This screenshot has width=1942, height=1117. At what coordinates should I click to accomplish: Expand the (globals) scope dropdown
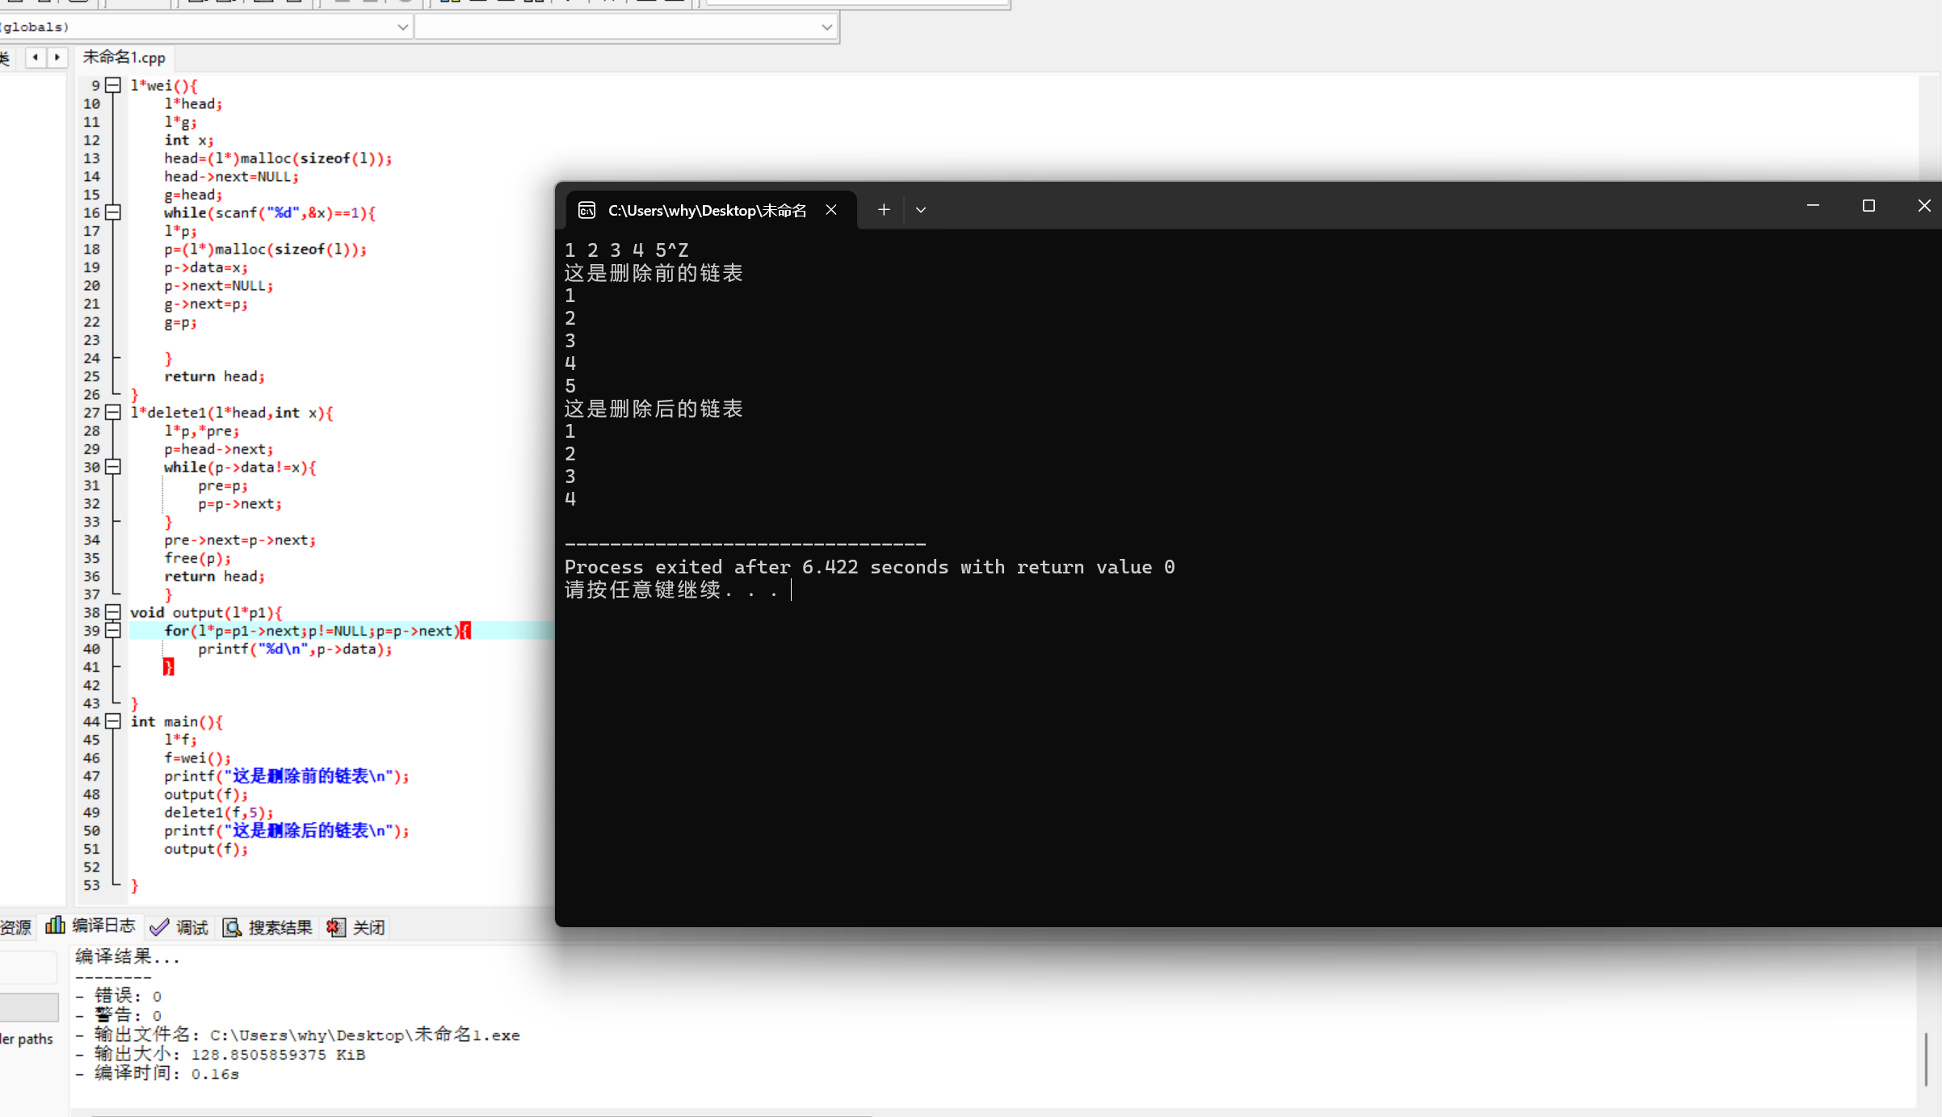[x=402, y=27]
